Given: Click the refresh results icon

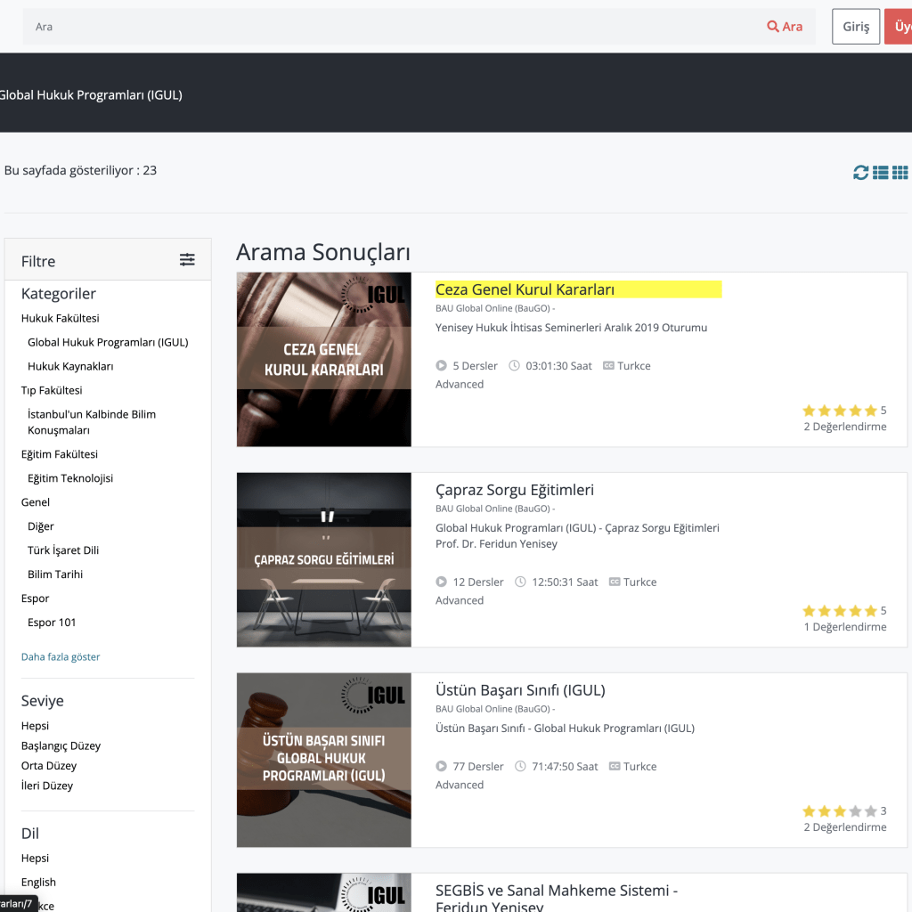Looking at the screenshot, I should coord(859,172).
